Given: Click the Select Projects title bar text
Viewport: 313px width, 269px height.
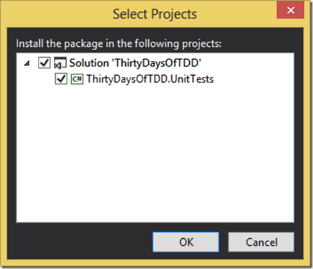Looking at the screenshot, I should coord(155,14).
